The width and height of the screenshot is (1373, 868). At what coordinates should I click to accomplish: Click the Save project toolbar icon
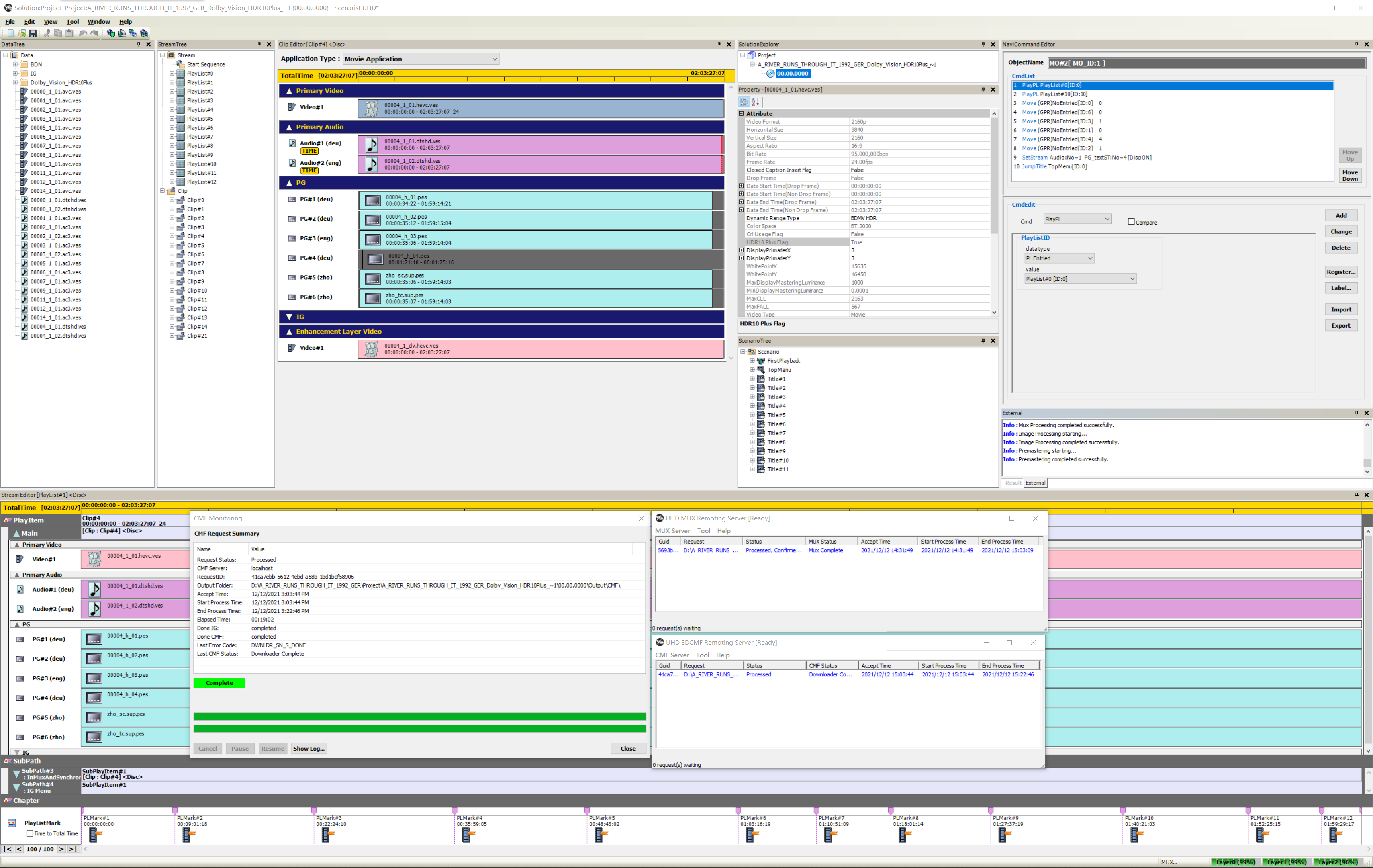[x=33, y=34]
